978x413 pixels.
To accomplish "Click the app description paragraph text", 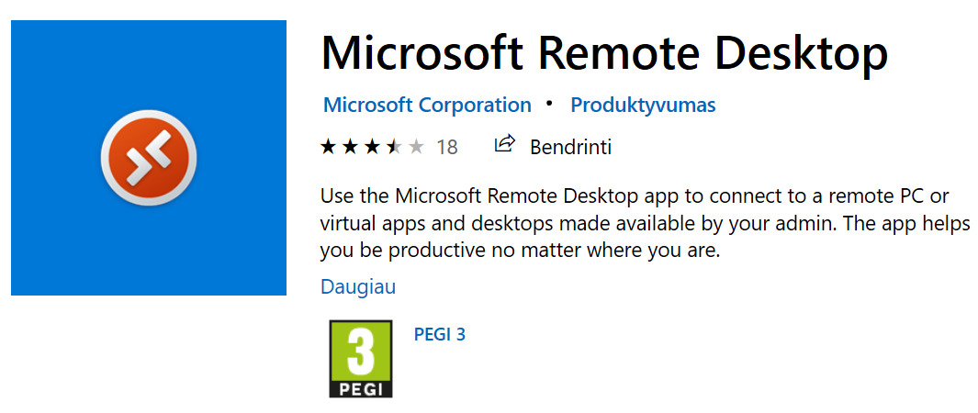I will click(x=645, y=224).
